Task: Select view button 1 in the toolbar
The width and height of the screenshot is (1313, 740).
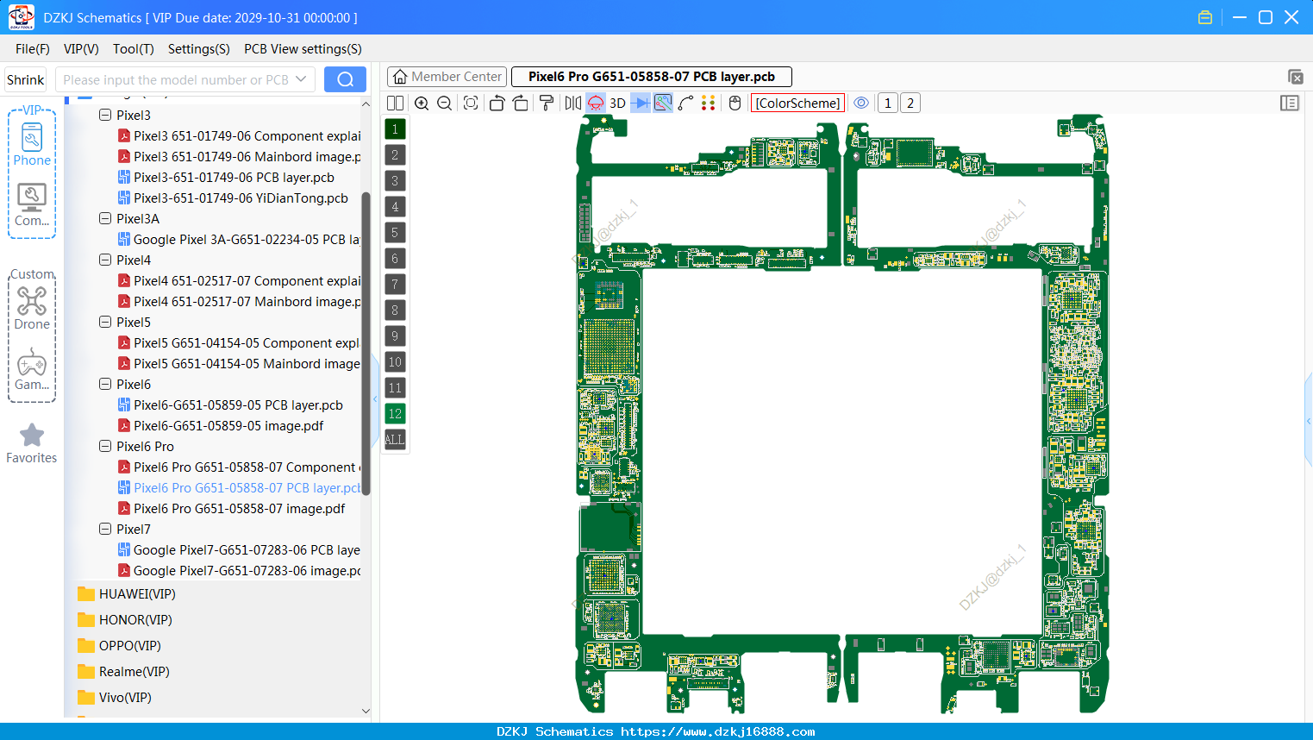Action: point(888,103)
